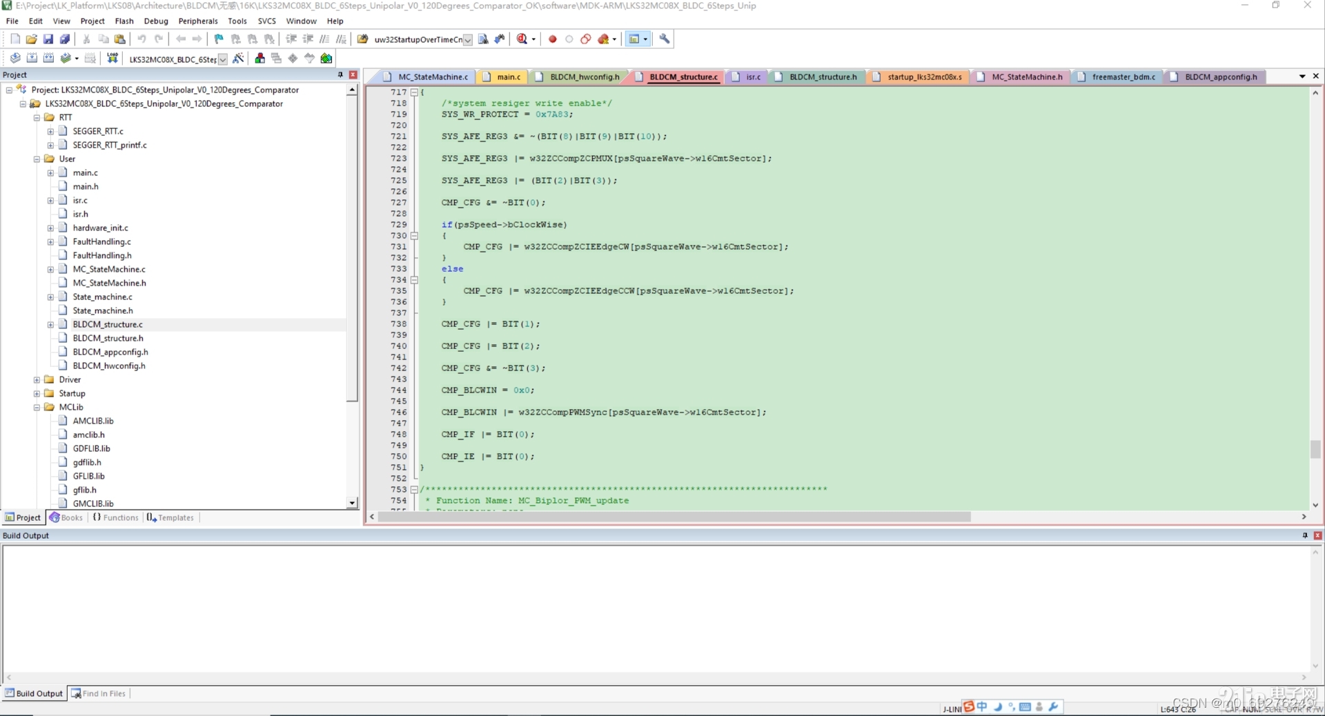This screenshot has width=1325, height=716.
Task: Insert a bookmark on the current line
Action: coord(219,39)
